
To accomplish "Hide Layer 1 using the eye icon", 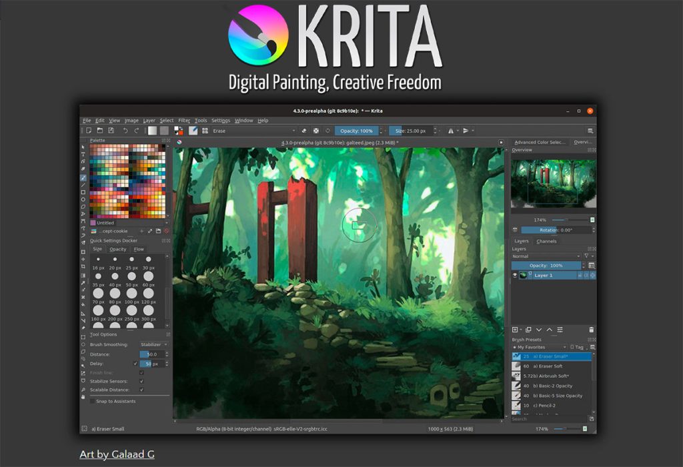I will coord(515,276).
